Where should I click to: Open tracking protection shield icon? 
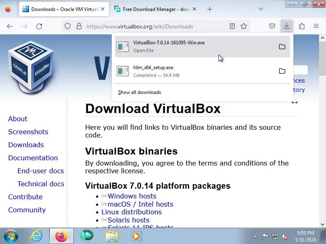pos(68,26)
